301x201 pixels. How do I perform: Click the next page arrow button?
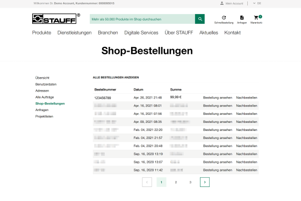pyautogui.click(x=205, y=182)
